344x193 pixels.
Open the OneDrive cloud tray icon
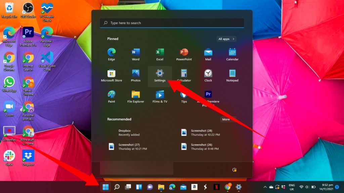pos(271,187)
